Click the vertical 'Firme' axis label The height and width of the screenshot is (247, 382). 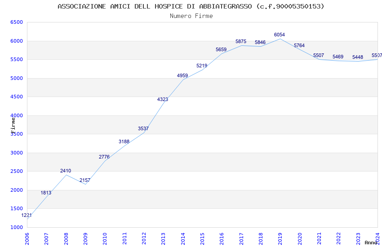click(13, 125)
